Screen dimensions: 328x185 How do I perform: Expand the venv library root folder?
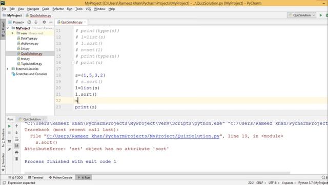(x=12, y=33)
